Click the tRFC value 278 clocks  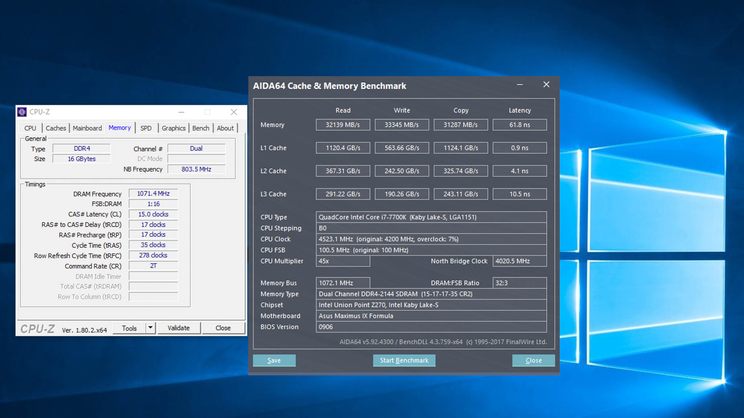153,255
